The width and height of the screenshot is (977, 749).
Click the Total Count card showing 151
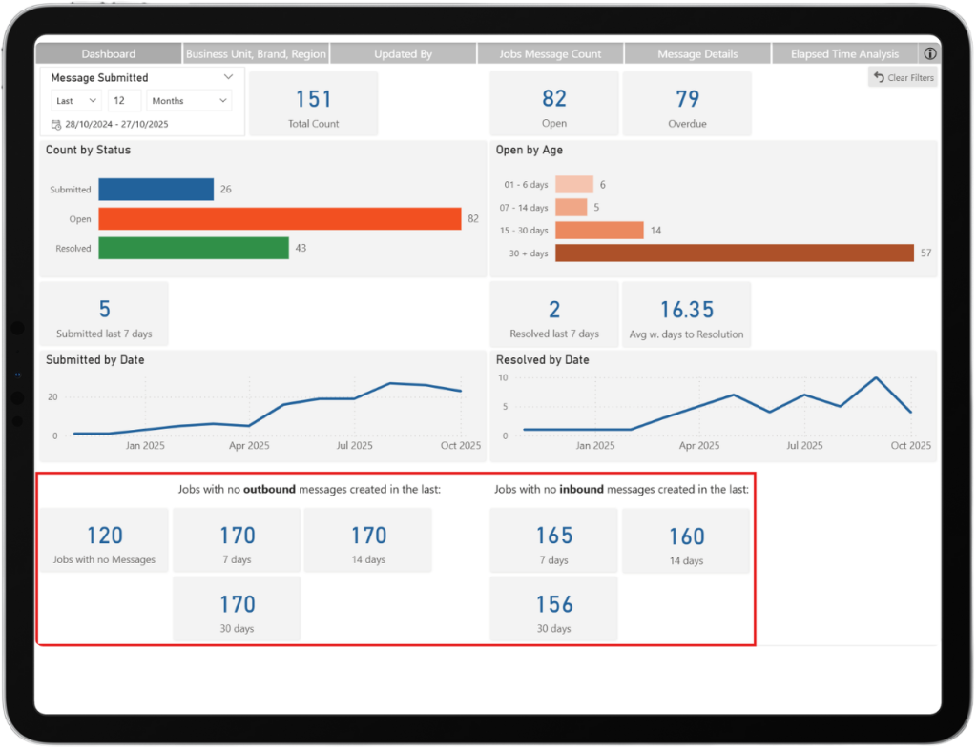click(314, 104)
